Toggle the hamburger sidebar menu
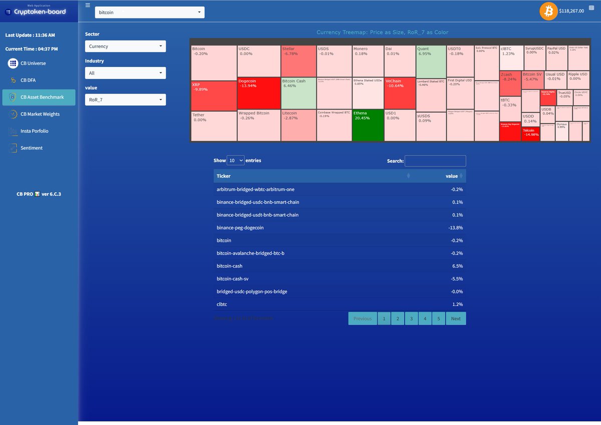The image size is (601, 425). [88, 5]
